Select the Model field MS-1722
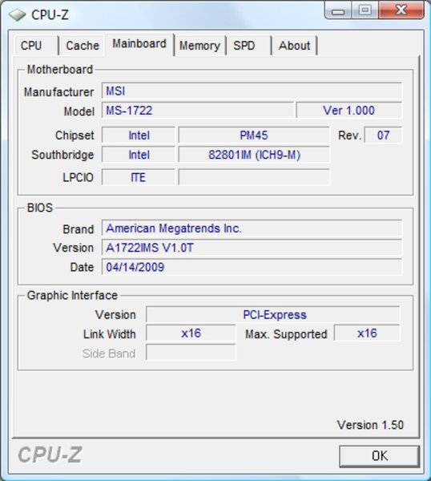Viewport: 431px width, 481px height. point(198,110)
